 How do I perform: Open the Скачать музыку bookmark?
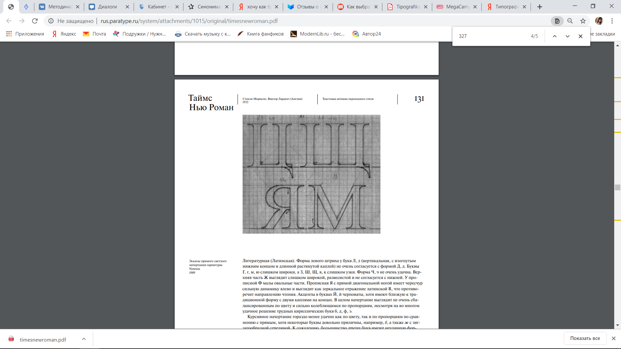coord(203,34)
